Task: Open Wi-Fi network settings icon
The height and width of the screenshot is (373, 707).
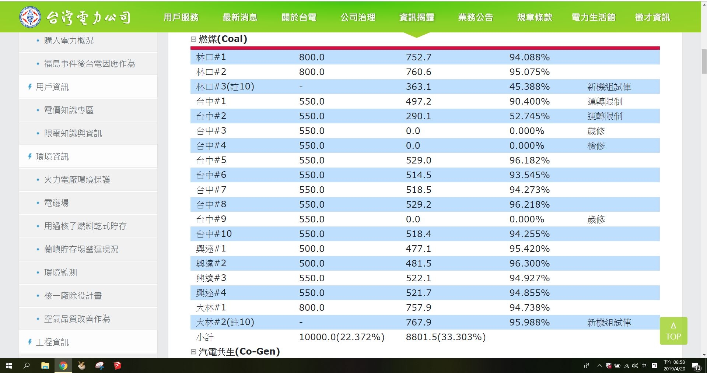Action: point(626,366)
